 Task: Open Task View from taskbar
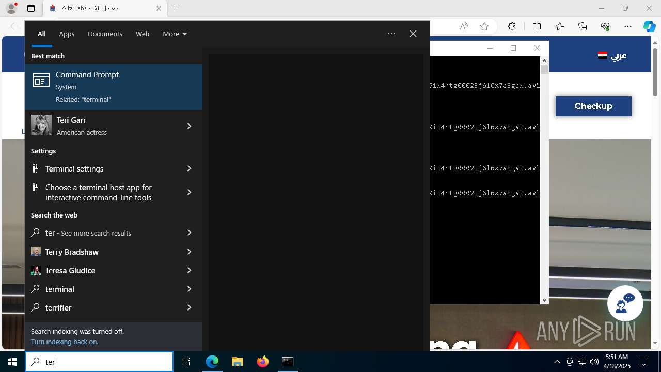click(x=186, y=362)
